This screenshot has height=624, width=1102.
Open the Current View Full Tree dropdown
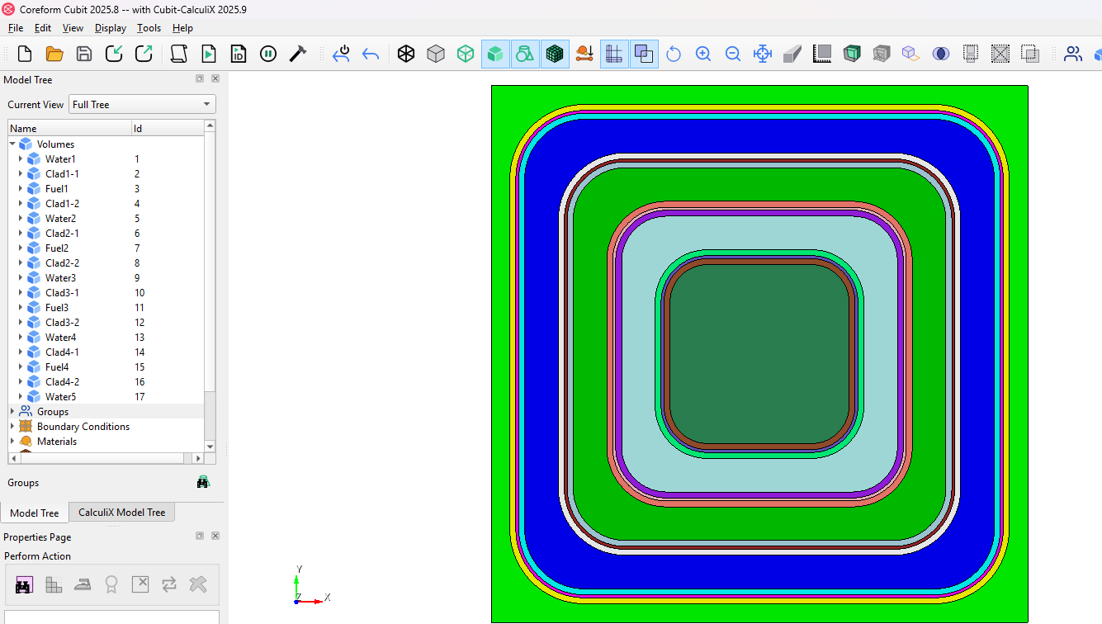pyautogui.click(x=142, y=105)
